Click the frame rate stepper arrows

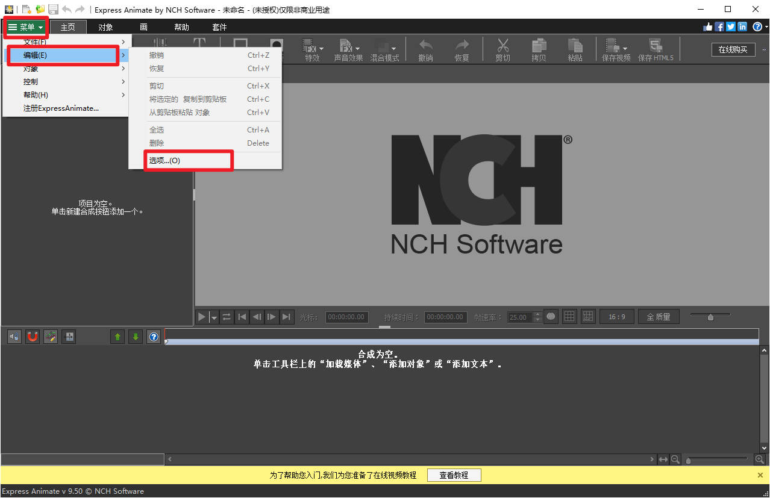point(537,317)
